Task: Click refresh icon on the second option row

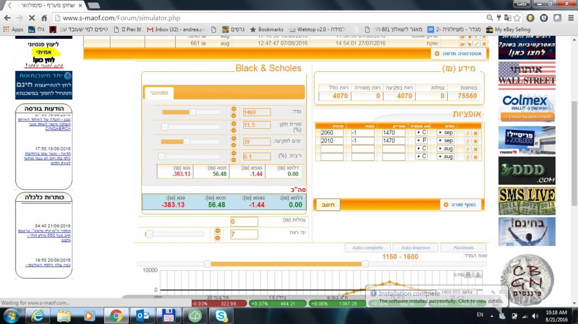Action: pyautogui.click(x=467, y=141)
